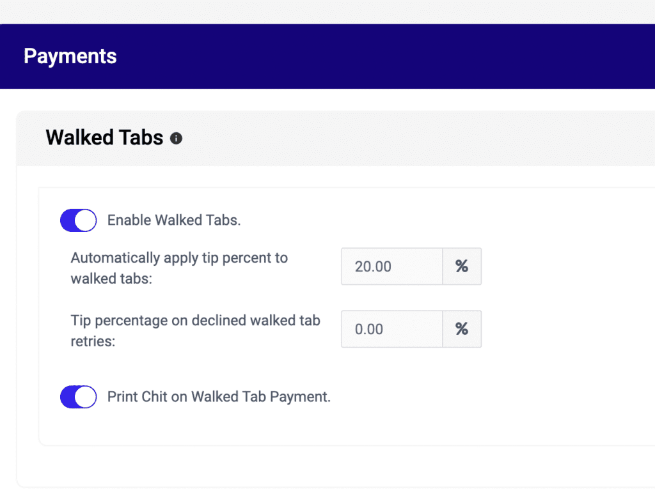Select the Payments page title
Screen dimensions: 655x492
pyautogui.click(x=70, y=56)
